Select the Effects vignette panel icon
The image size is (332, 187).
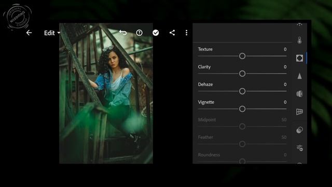(x=299, y=58)
